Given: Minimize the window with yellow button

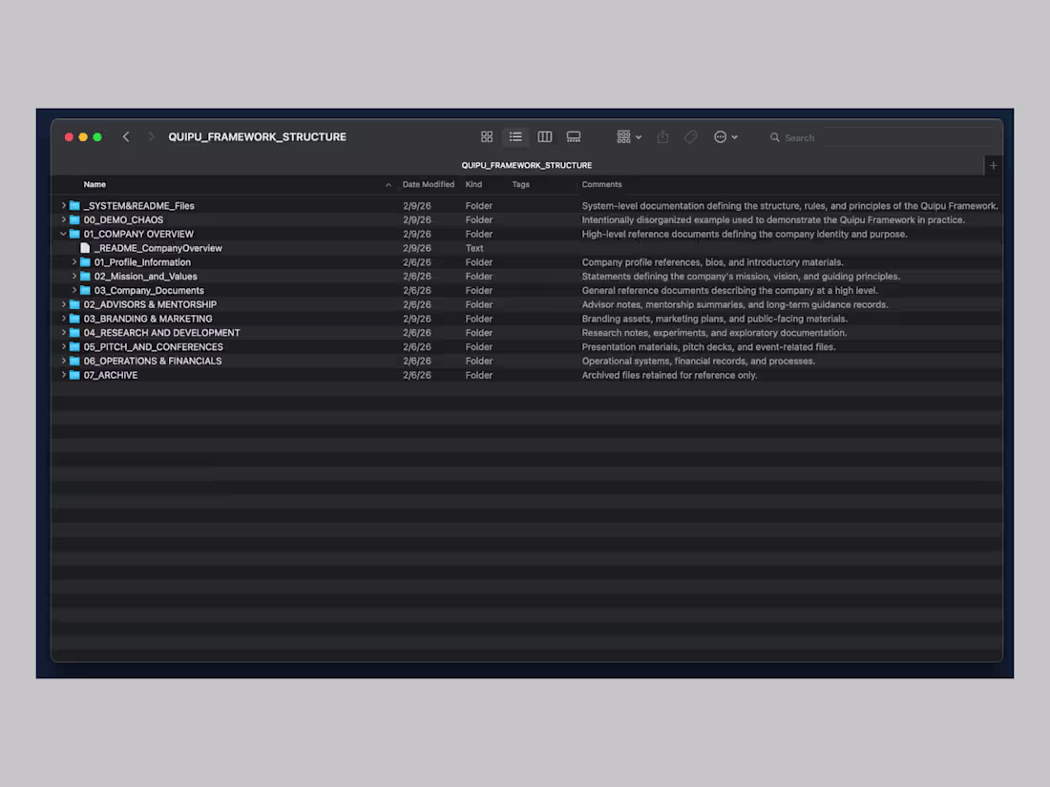Looking at the screenshot, I should (x=83, y=136).
